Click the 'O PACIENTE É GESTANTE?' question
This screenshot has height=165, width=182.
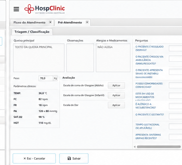(150, 115)
